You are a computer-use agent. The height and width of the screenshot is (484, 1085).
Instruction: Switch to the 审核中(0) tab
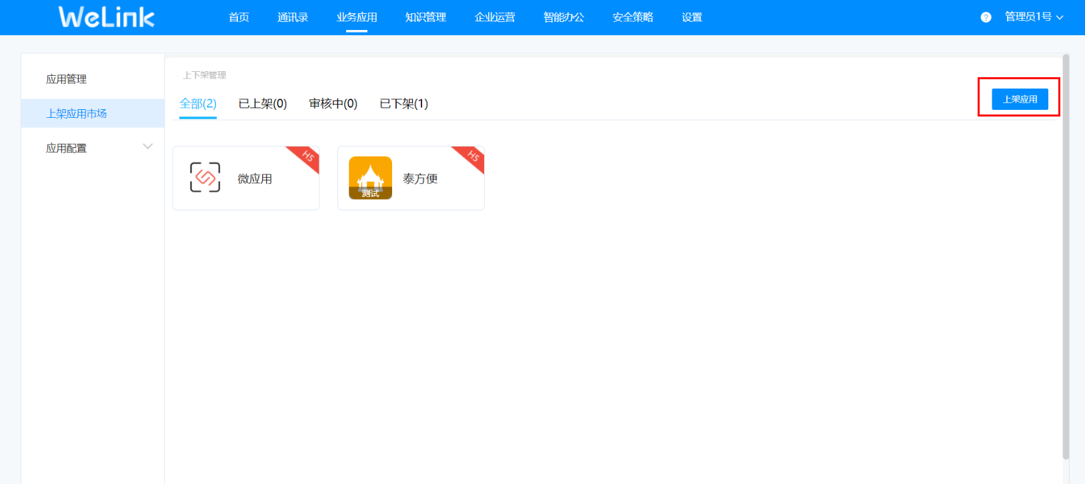click(x=333, y=104)
